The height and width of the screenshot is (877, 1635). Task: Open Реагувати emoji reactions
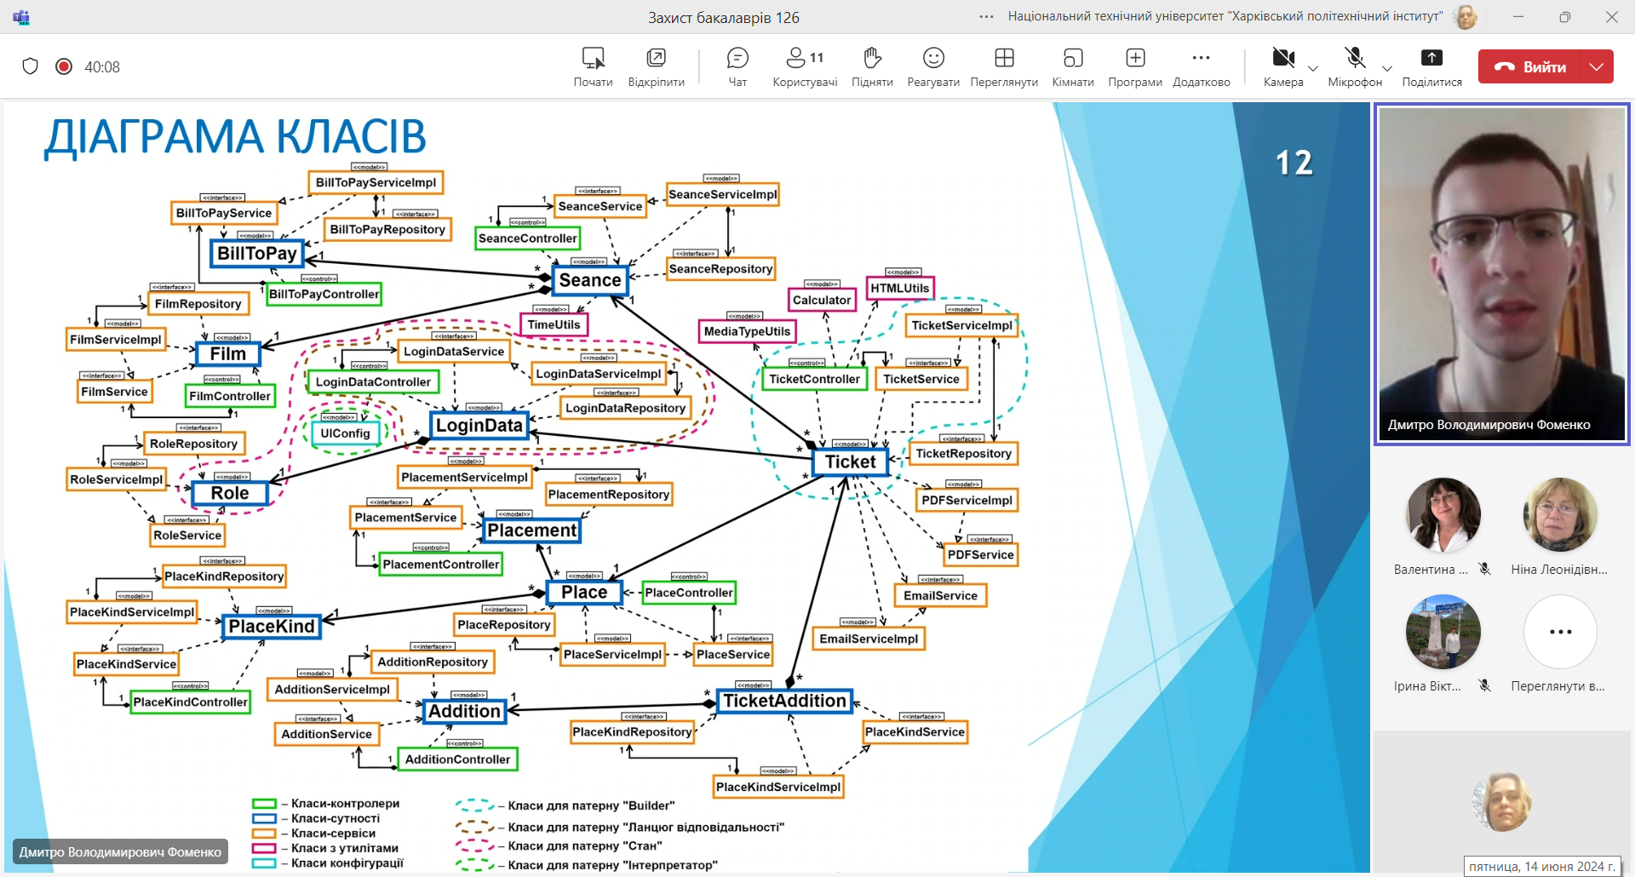coord(933,66)
